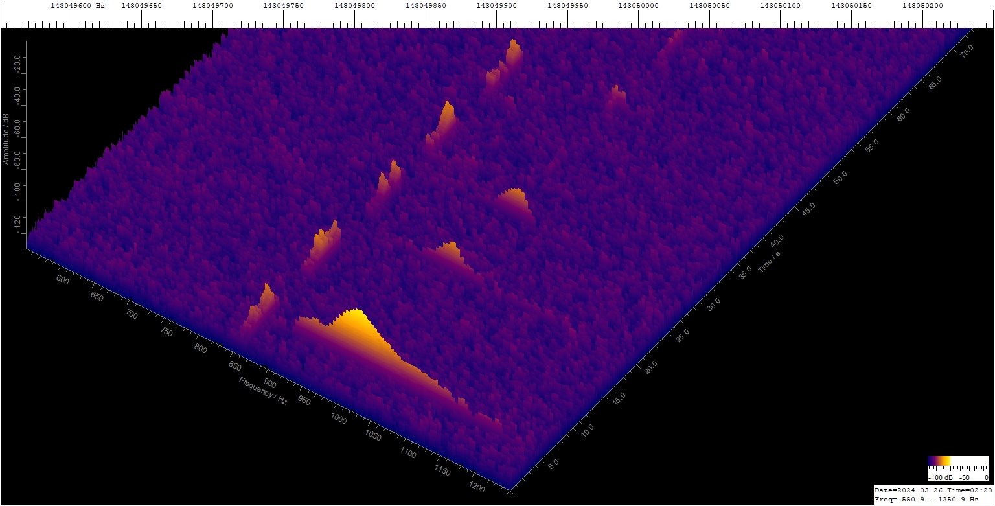Click the 70.0 time axis label
The image size is (995, 506).
966,51
